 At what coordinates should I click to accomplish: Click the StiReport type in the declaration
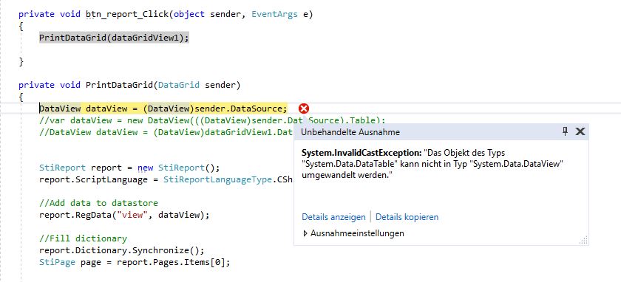[62, 168]
